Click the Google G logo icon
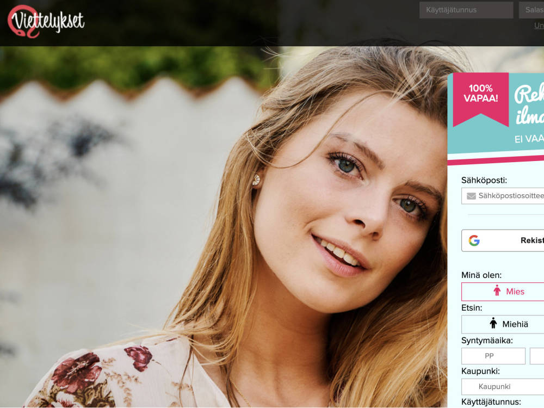The width and height of the screenshot is (544, 408). (x=474, y=240)
